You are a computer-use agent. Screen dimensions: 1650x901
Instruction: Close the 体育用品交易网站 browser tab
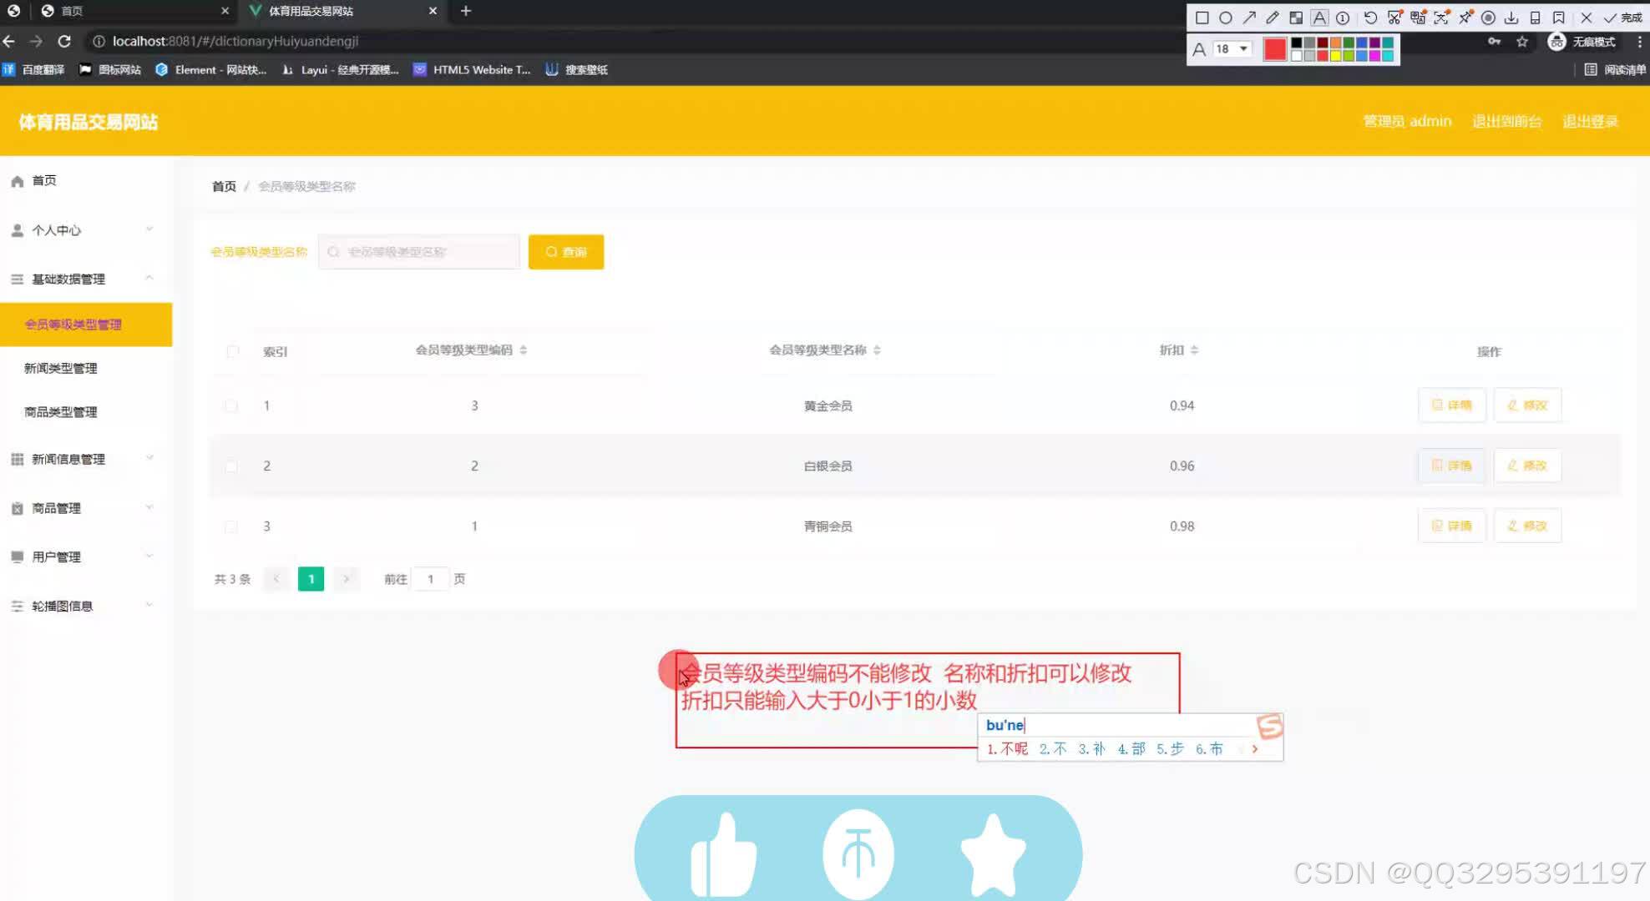(433, 11)
